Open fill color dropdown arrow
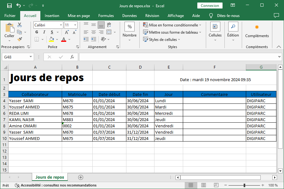 coord(57,39)
